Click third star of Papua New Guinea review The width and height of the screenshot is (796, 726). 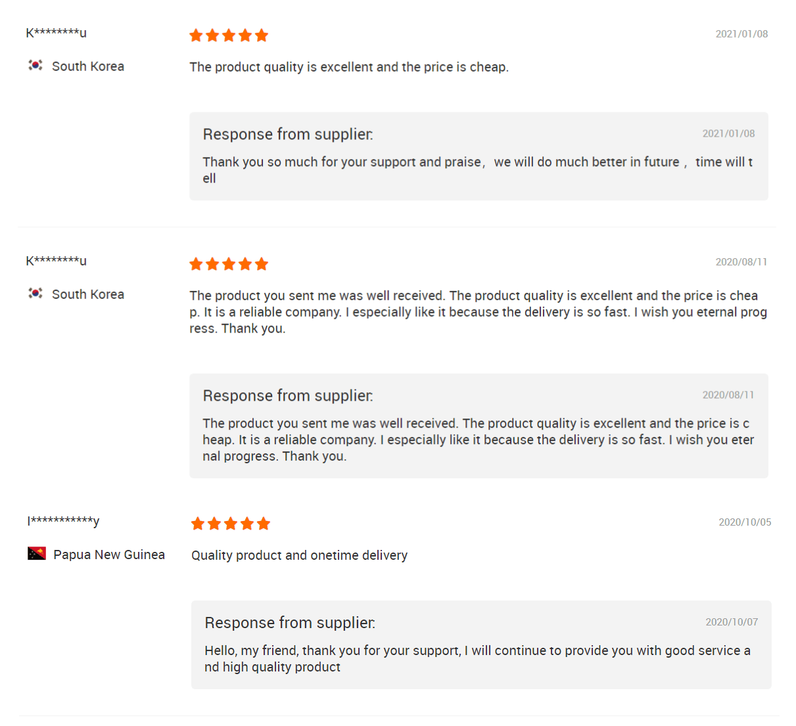tap(231, 524)
